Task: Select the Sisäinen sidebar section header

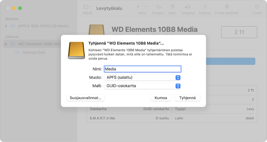Action: (x=12, y=19)
